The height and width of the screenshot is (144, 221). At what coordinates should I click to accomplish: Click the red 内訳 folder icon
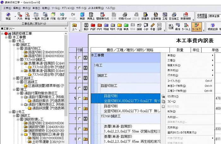click(93, 27)
